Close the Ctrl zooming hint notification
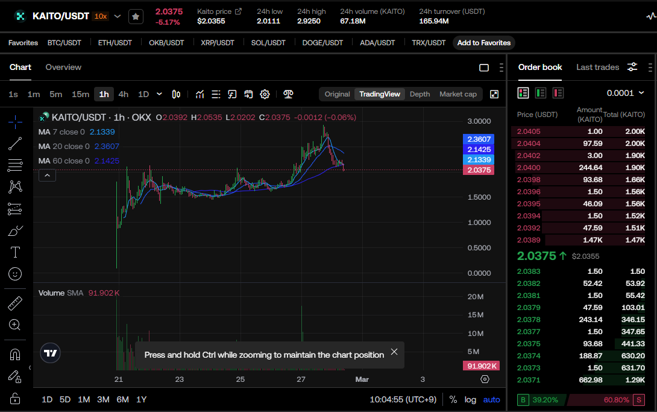The width and height of the screenshot is (657, 412). coord(394,352)
